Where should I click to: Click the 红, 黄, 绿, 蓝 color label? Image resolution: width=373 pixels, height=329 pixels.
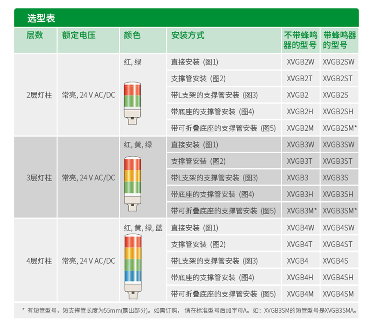click(143, 228)
